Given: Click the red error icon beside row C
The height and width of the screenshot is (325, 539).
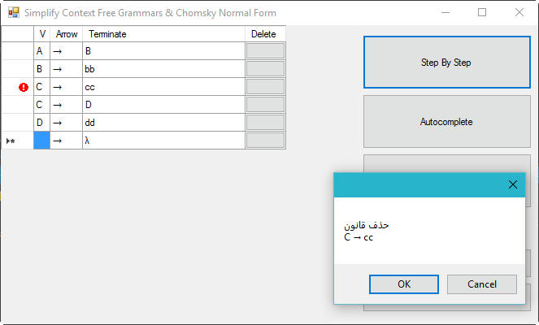Looking at the screenshot, I should tap(24, 87).
